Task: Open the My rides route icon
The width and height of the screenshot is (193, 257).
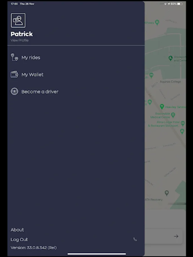Action: click(x=15, y=57)
